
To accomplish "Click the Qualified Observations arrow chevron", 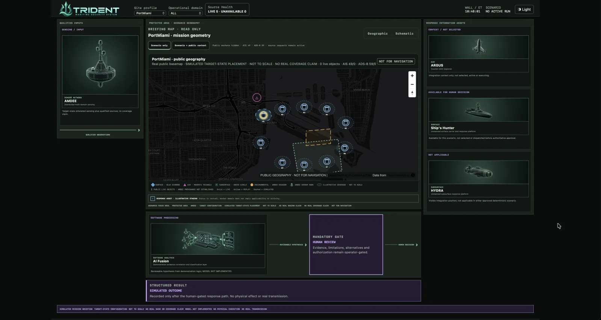I will (x=139, y=130).
